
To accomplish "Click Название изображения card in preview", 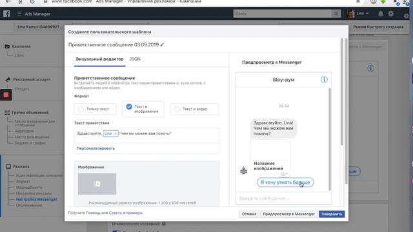I will (x=270, y=157).
